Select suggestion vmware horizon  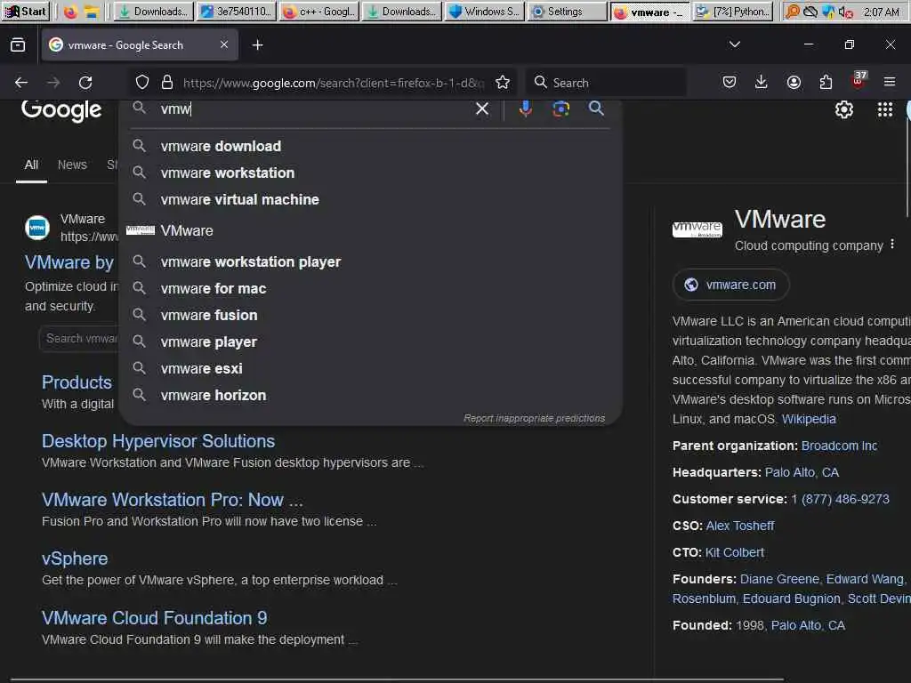(371, 396)
